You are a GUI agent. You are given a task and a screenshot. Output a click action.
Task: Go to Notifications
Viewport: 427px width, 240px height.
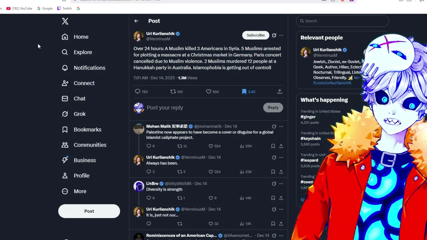(83, 68)
